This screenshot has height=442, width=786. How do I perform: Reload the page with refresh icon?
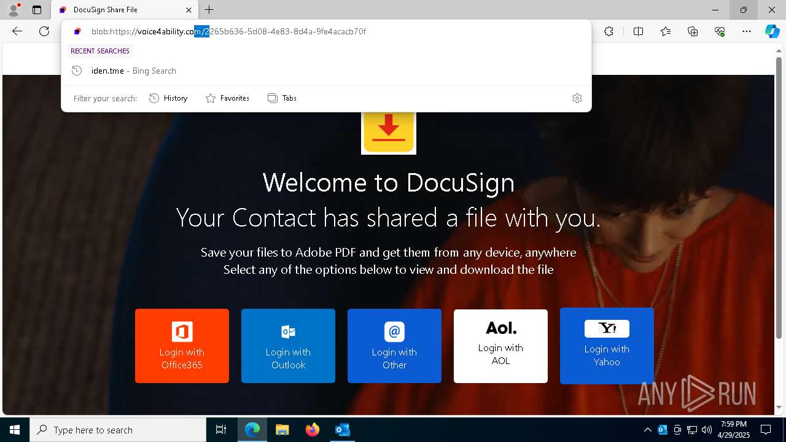coord(44,31)
